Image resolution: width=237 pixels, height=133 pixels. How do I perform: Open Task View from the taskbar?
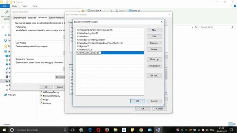click(x=73, y=130)
